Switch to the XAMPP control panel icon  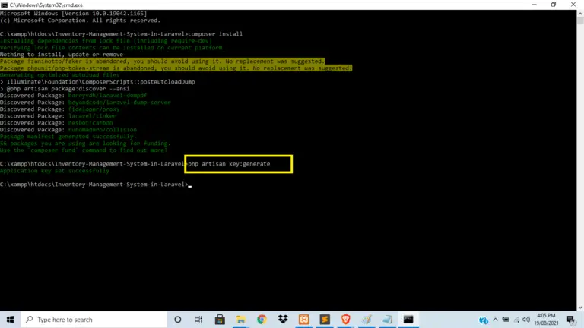pos(304,320)
